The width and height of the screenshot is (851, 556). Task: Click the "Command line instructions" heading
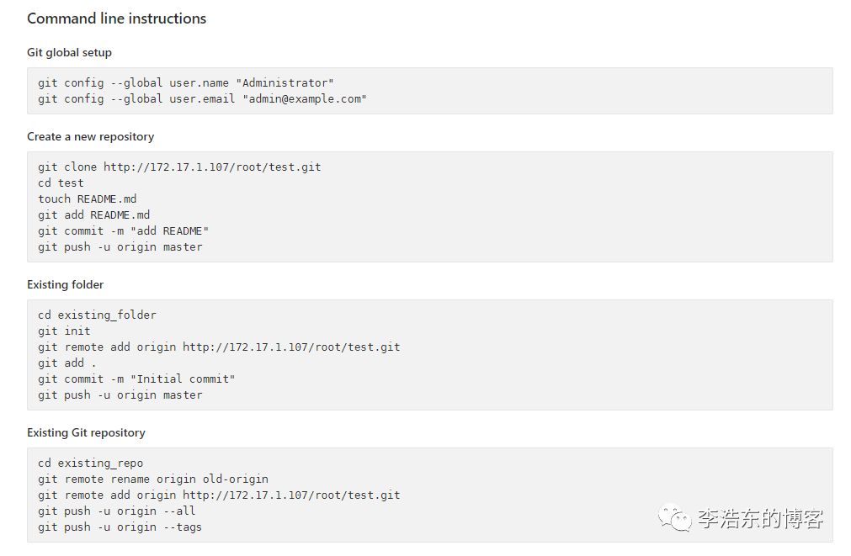pyautogui.click(x=116, y=19)
